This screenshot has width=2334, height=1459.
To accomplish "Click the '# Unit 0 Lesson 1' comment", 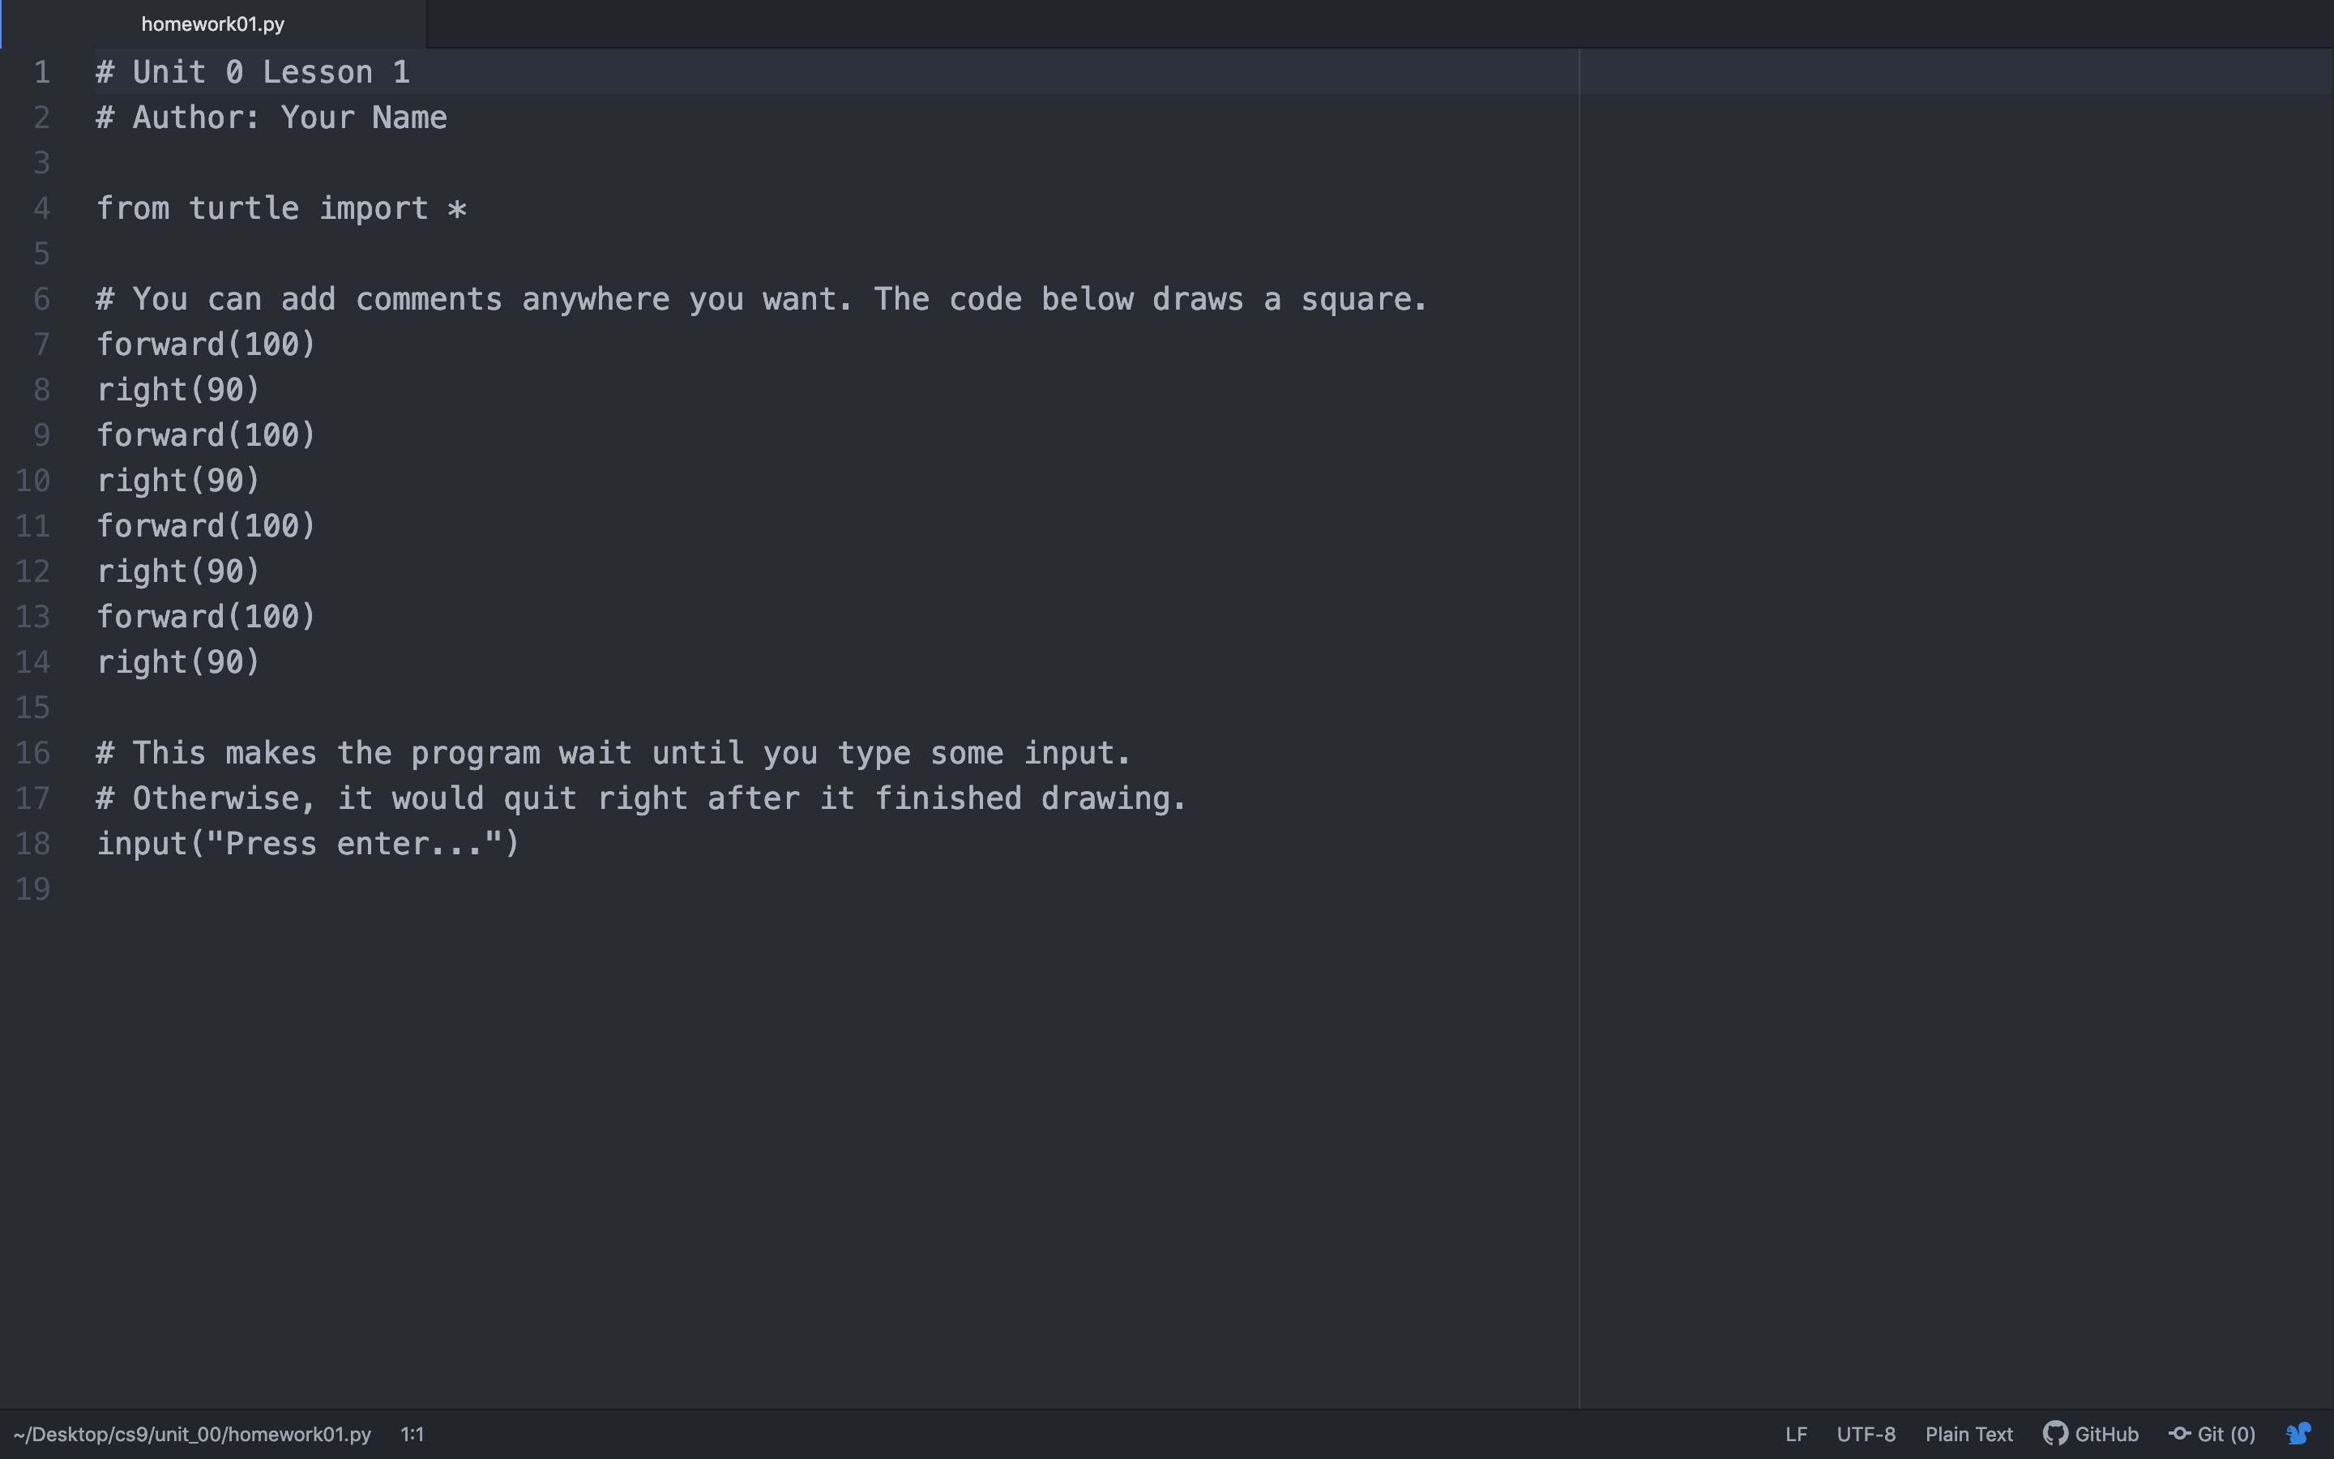I will click(x=253, y=72).
